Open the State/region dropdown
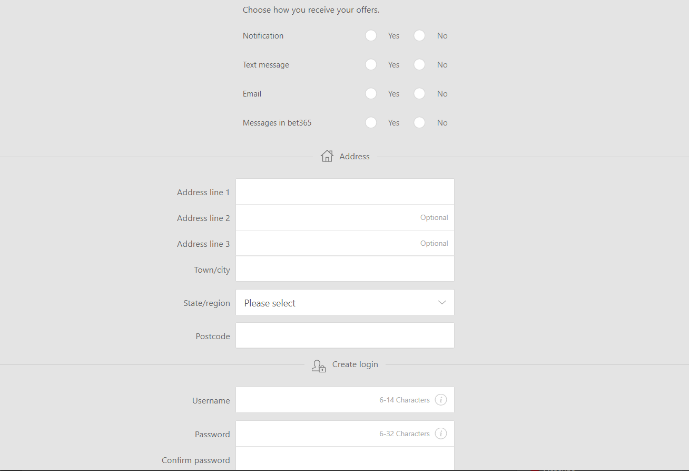Screen dimensions: 689x471 [344, 302]
